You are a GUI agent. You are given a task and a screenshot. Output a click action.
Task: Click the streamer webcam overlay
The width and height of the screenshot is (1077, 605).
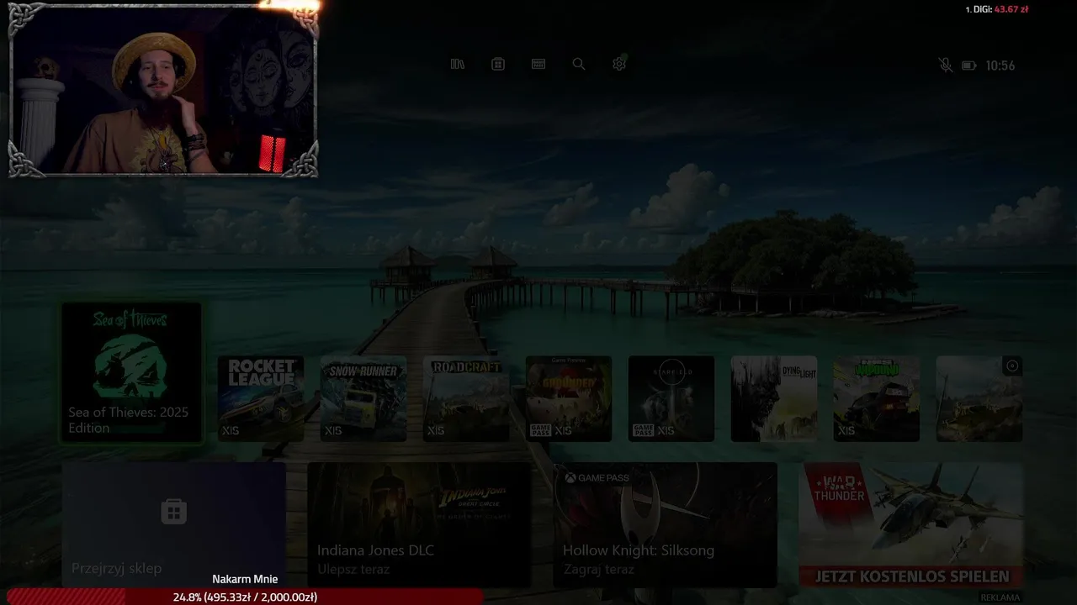[x=163, y=90]
